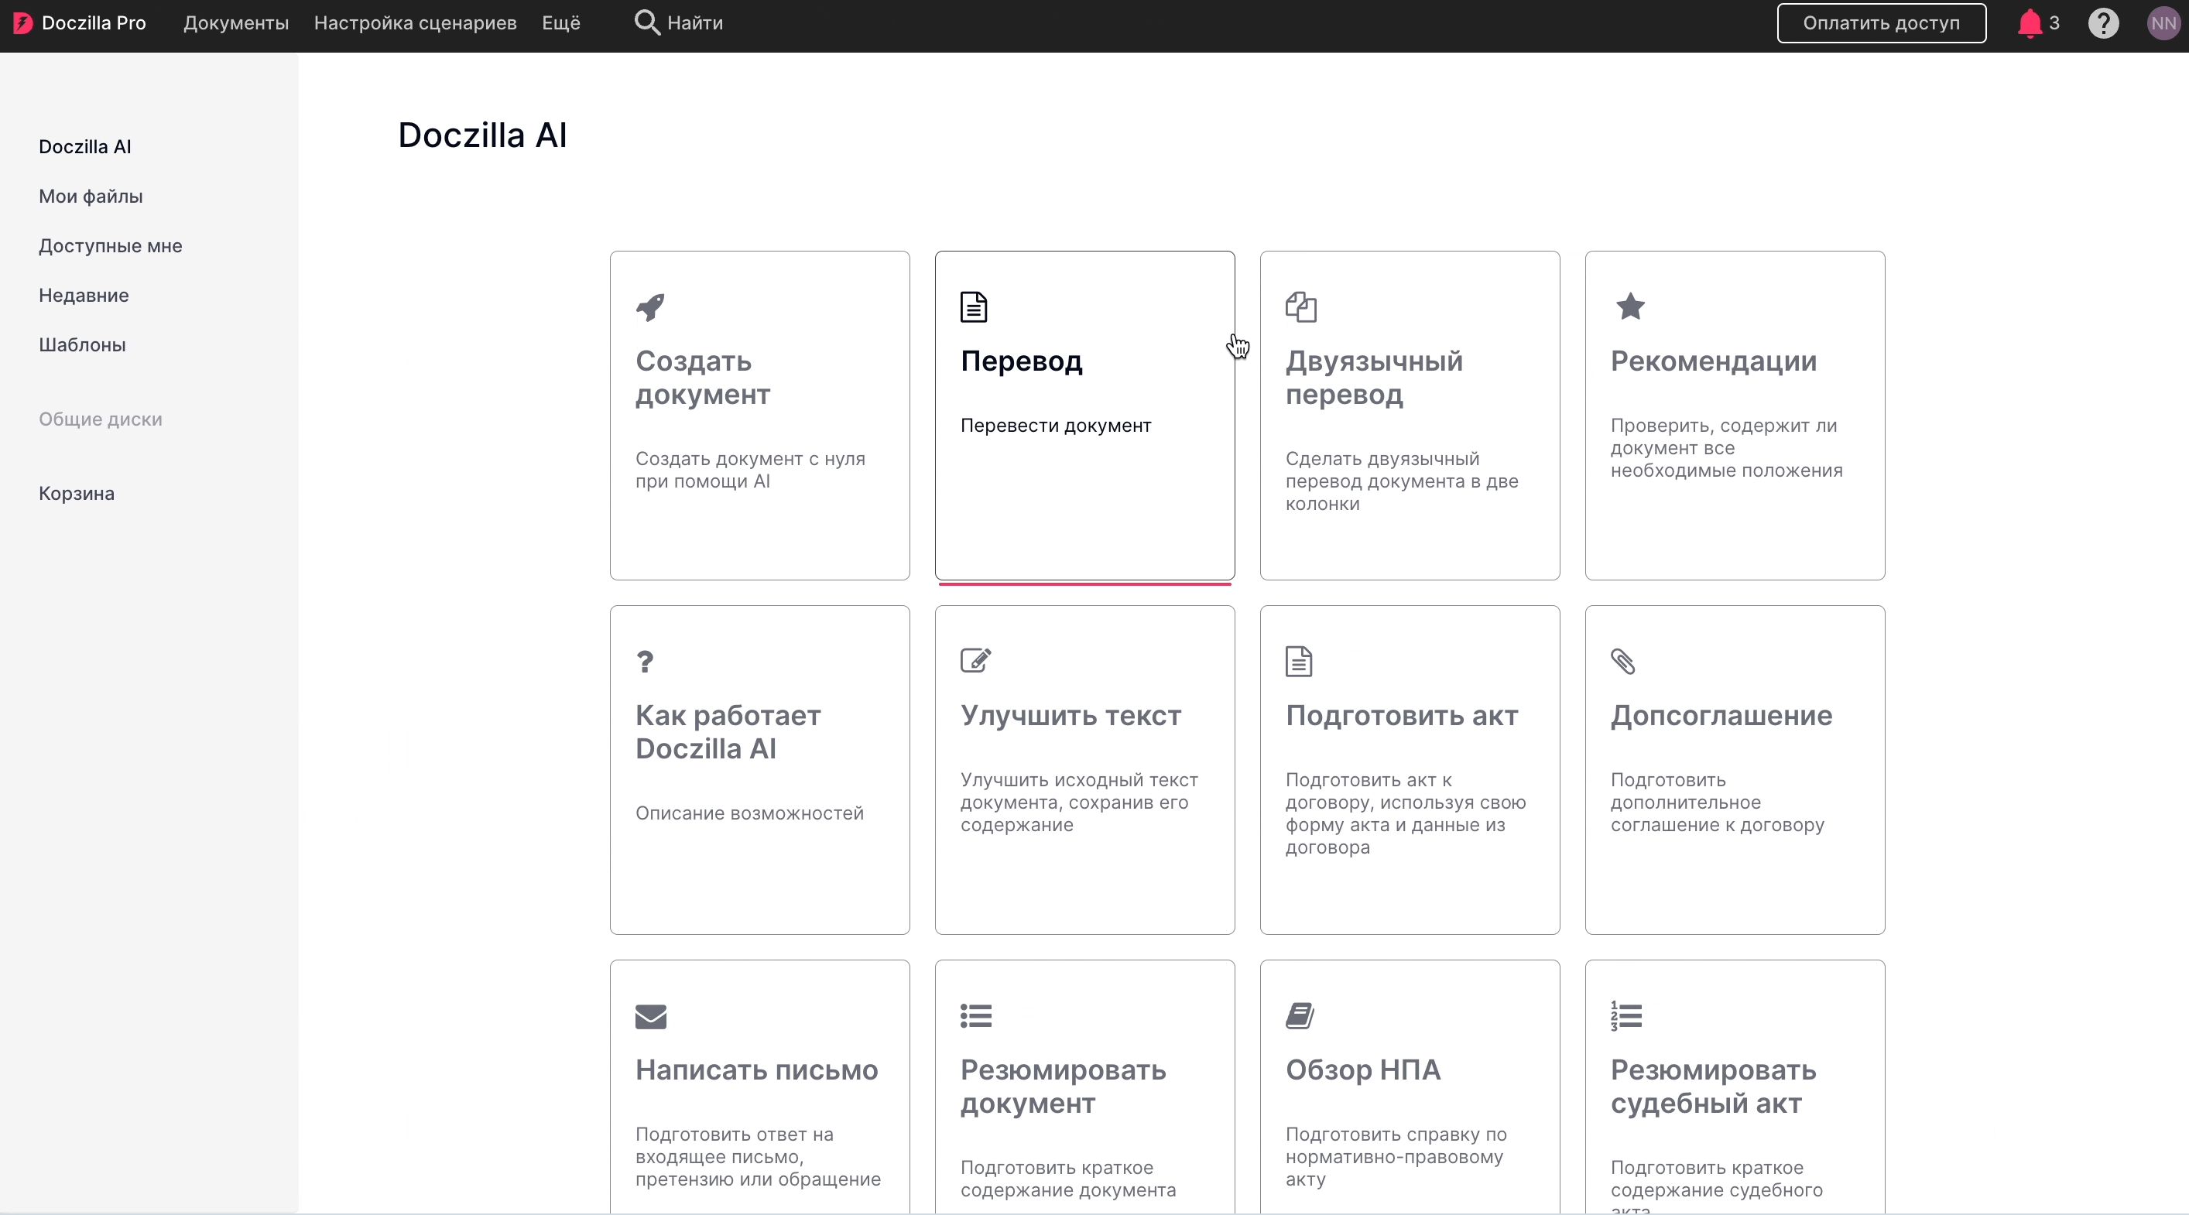The image size is (2189, 1215).
Task: Click the paperclip icon on Допсоглашение card
Action: pos(1623,661)
